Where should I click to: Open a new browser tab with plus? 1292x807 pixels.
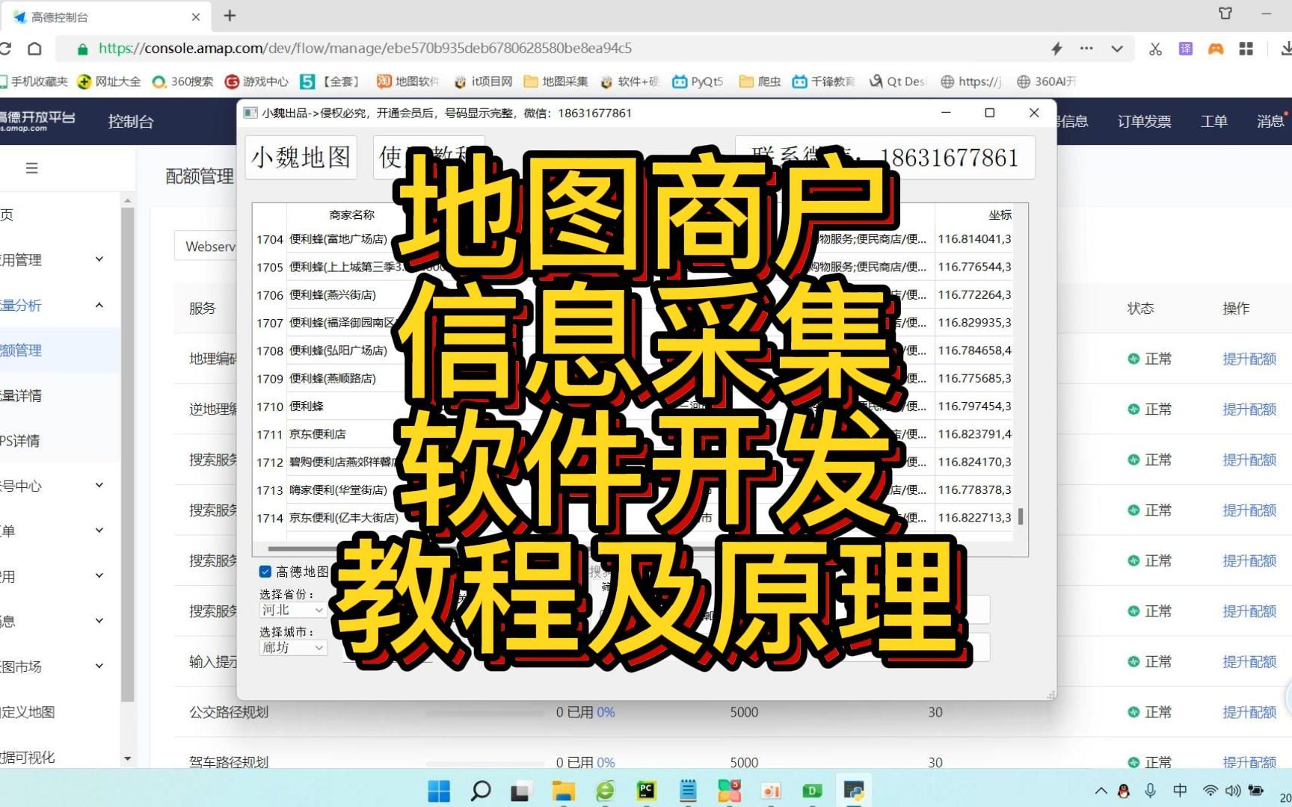[230, 16]
